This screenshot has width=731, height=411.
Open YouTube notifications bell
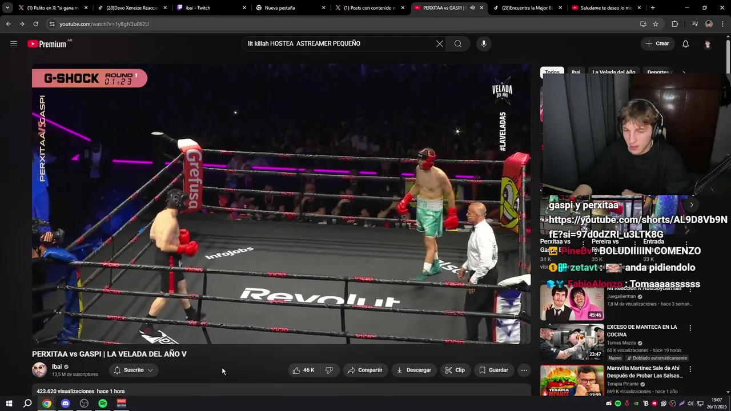coord(686,43)
